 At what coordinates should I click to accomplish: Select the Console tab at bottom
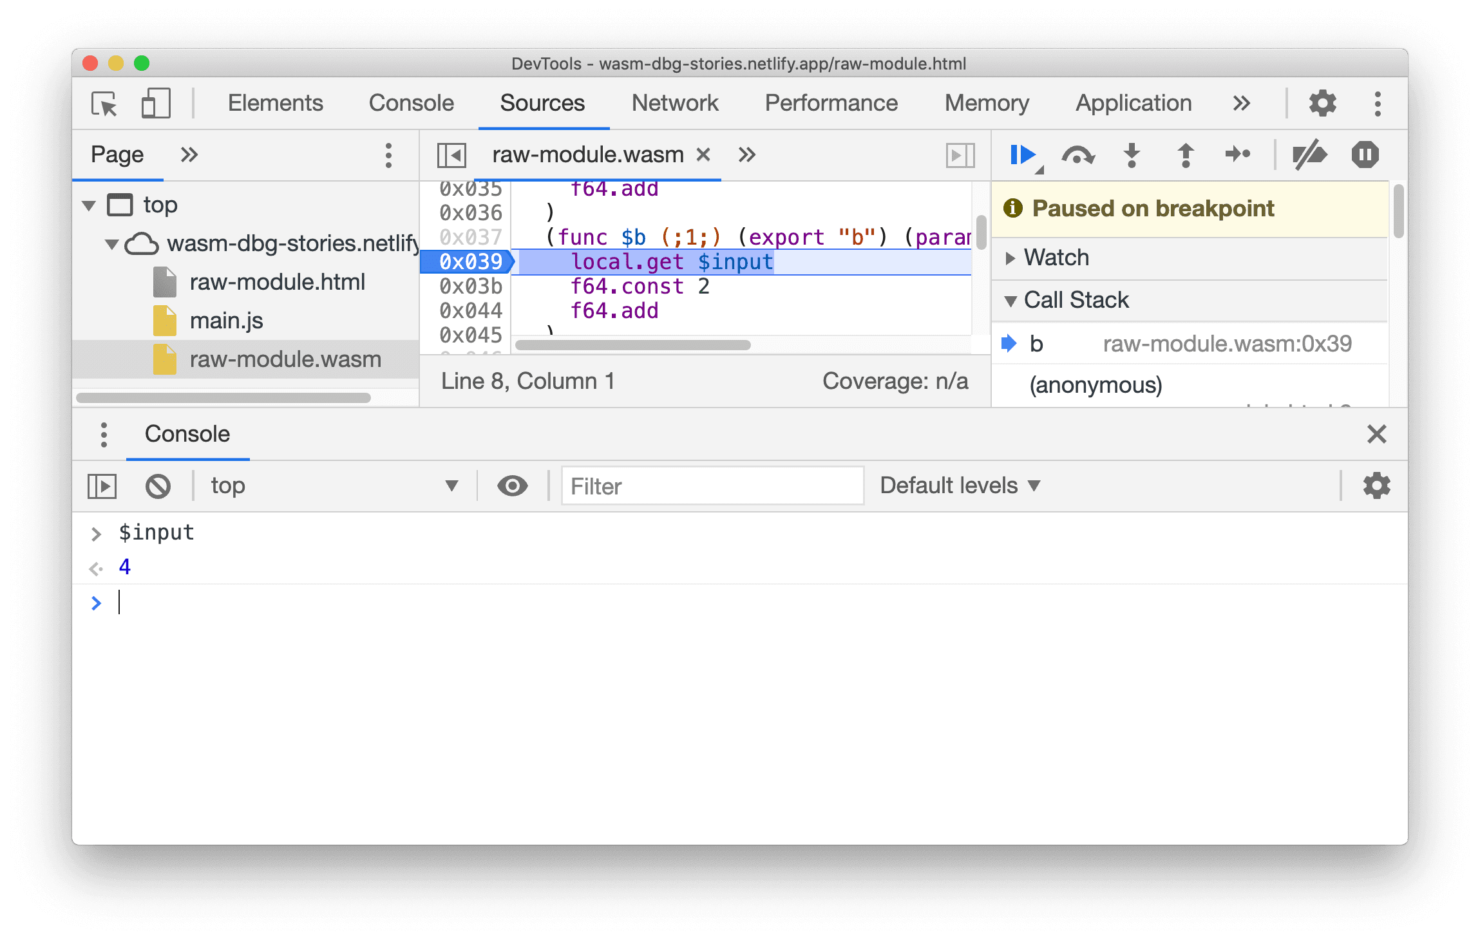187,433
